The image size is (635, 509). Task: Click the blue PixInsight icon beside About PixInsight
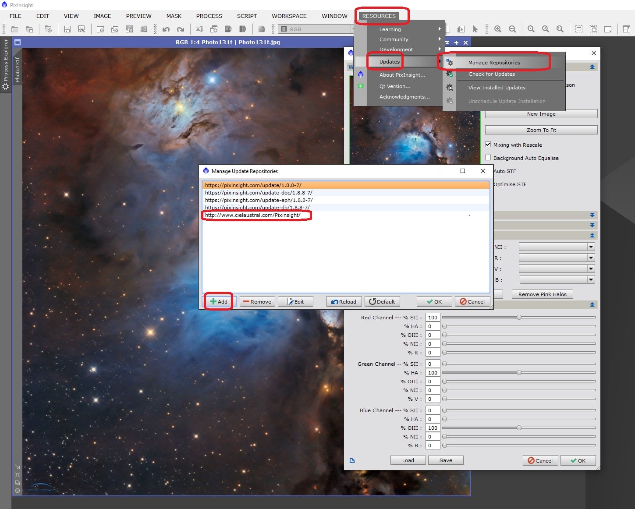click(361, 74)
